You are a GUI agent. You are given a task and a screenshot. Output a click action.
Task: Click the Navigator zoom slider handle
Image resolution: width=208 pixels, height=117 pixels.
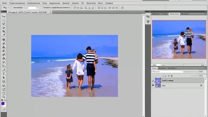pos(183,65)
